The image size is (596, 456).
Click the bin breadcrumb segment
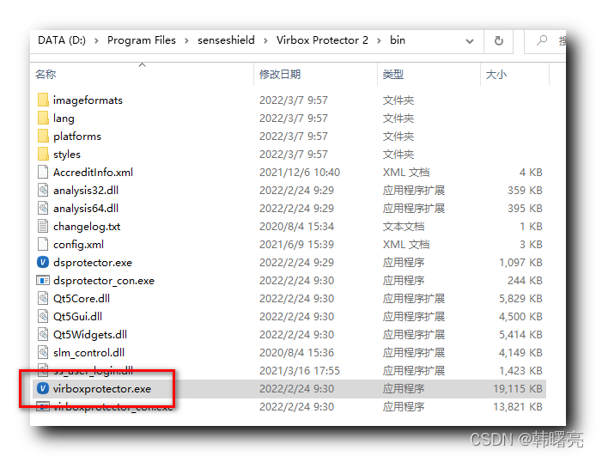398,40
